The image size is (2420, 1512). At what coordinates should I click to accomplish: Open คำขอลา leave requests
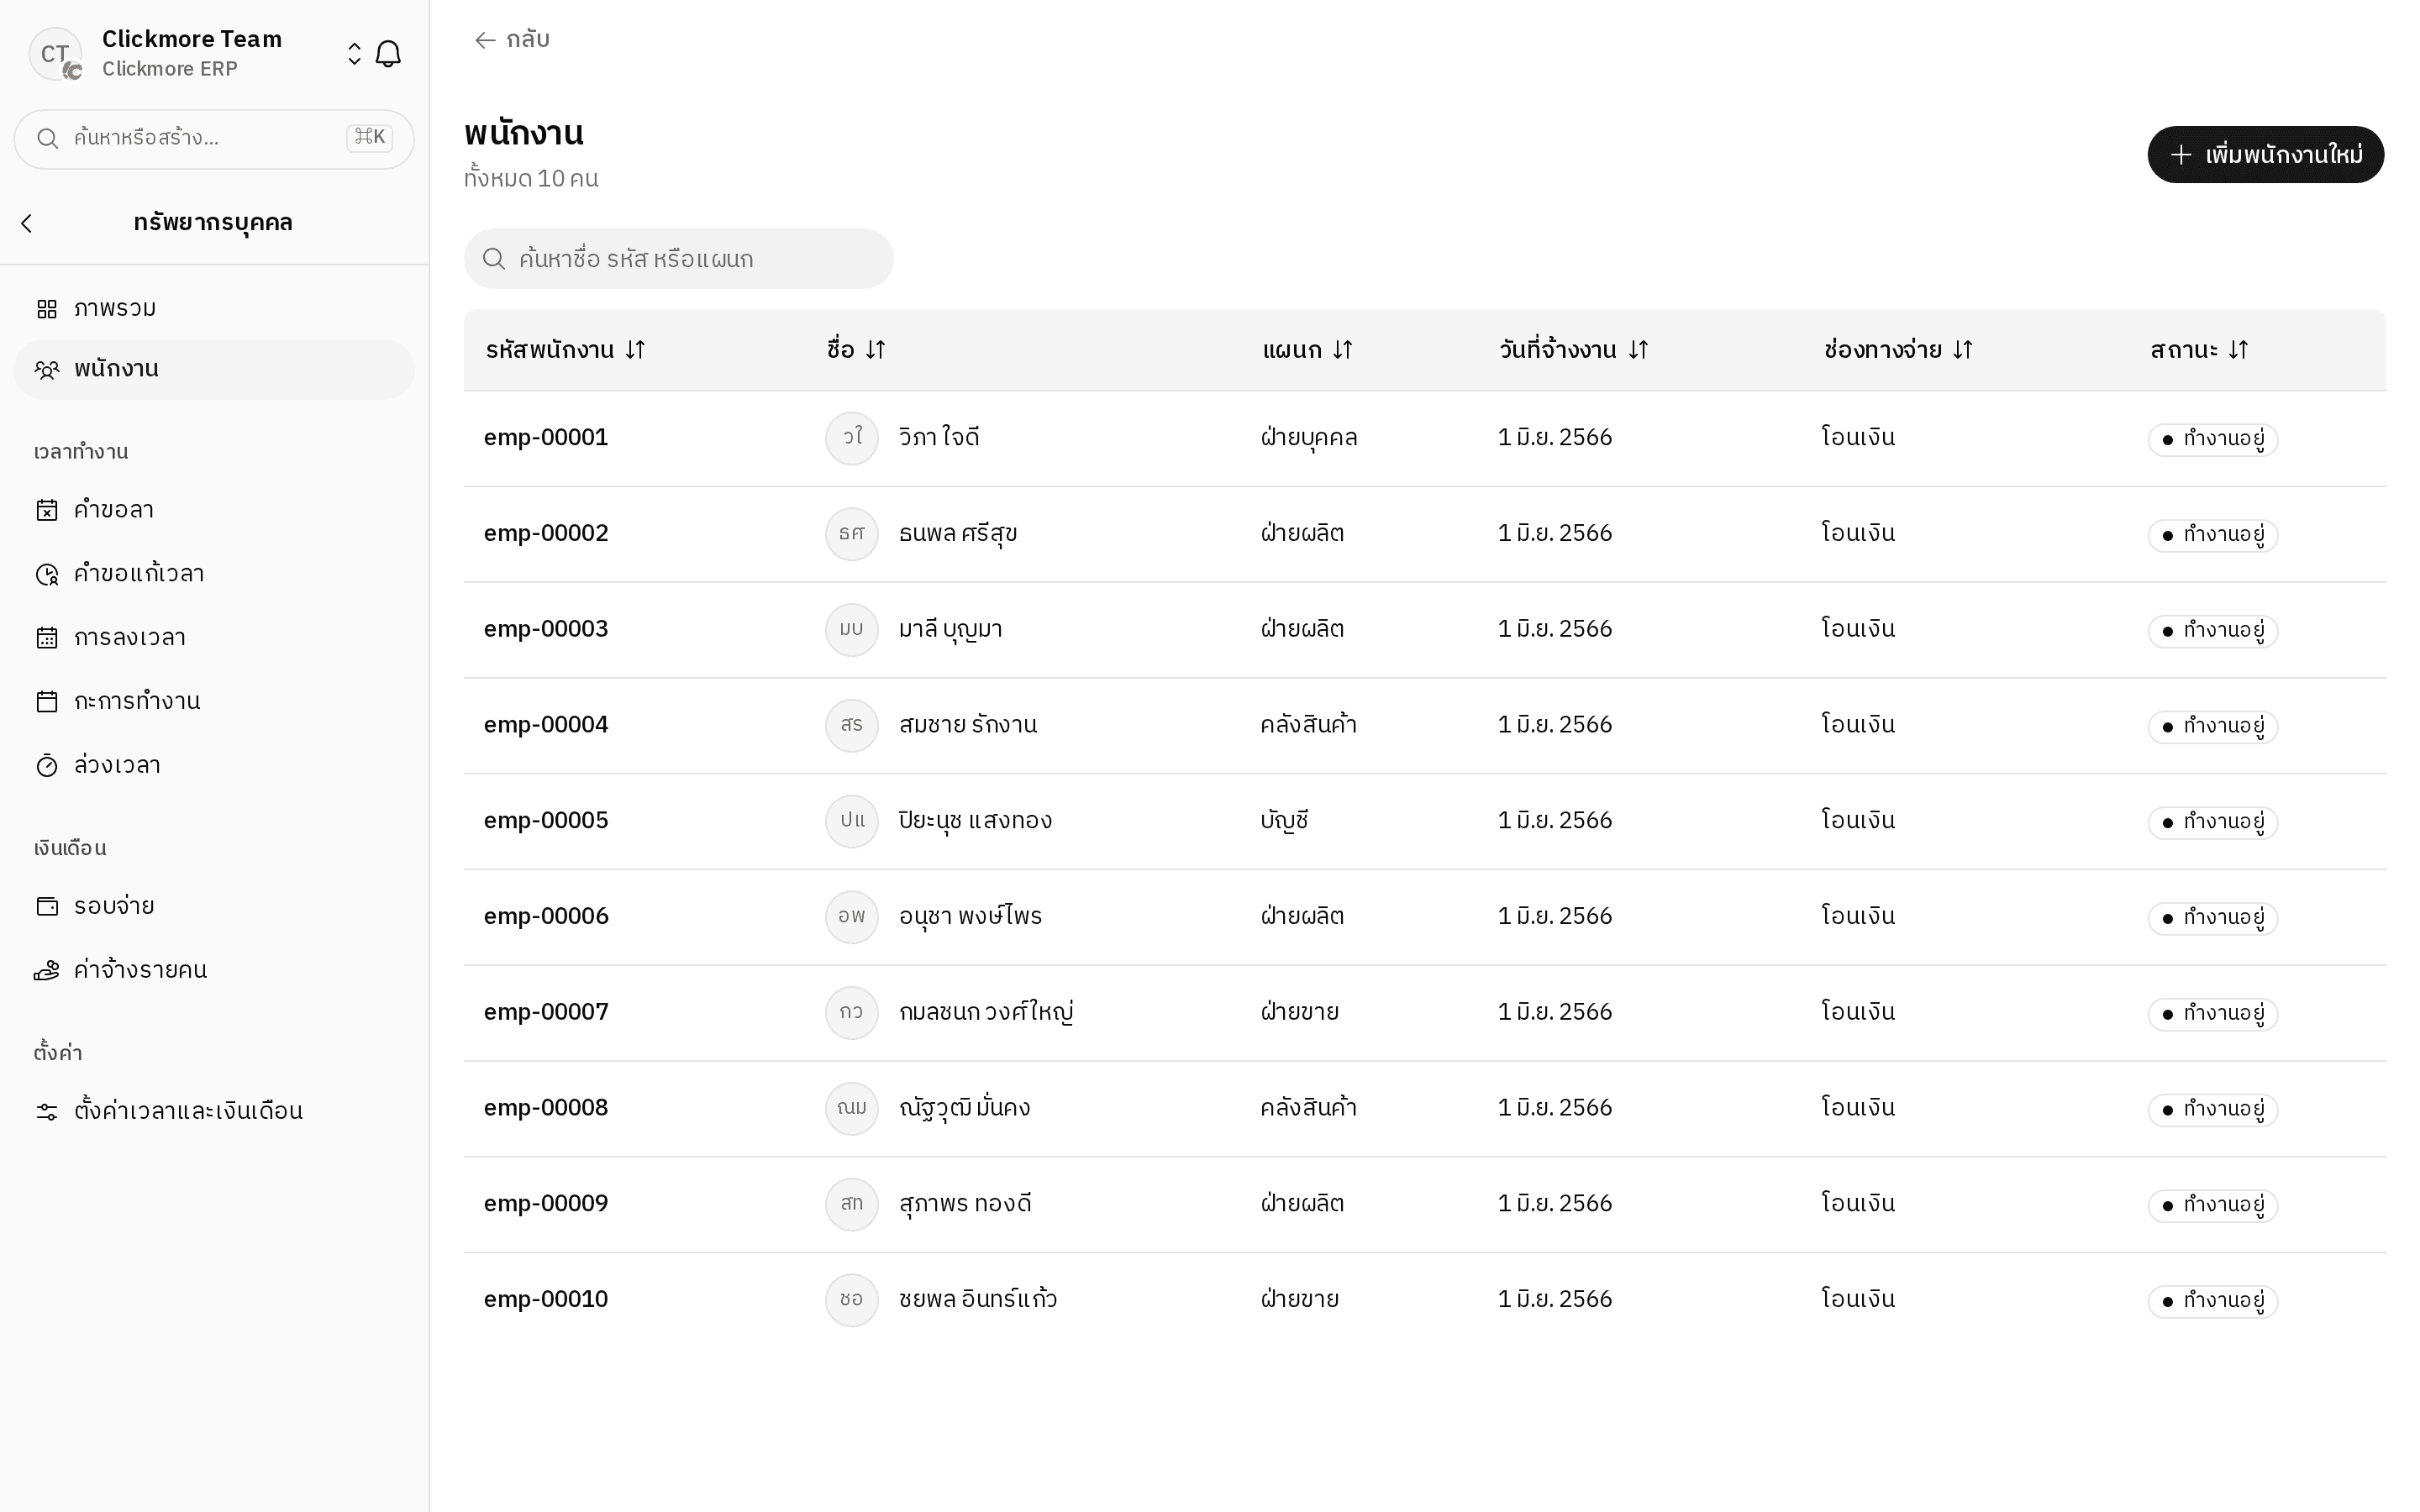(x=214, y=510)
